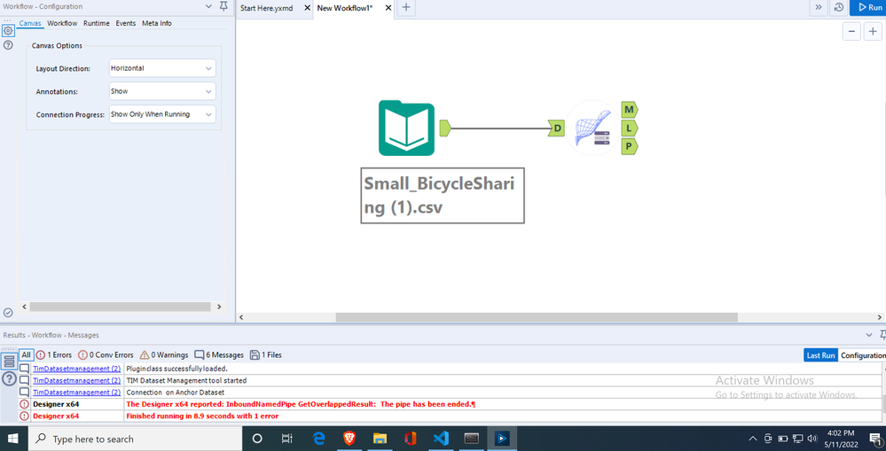
Task: Toggle the Results messages list view icon
Action: 9,362
